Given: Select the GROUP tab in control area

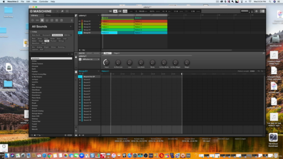Looking at the screenshot, I should click(89, 53).
